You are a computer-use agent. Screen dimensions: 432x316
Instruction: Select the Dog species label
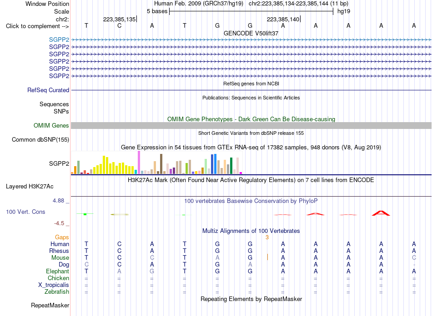64,265
